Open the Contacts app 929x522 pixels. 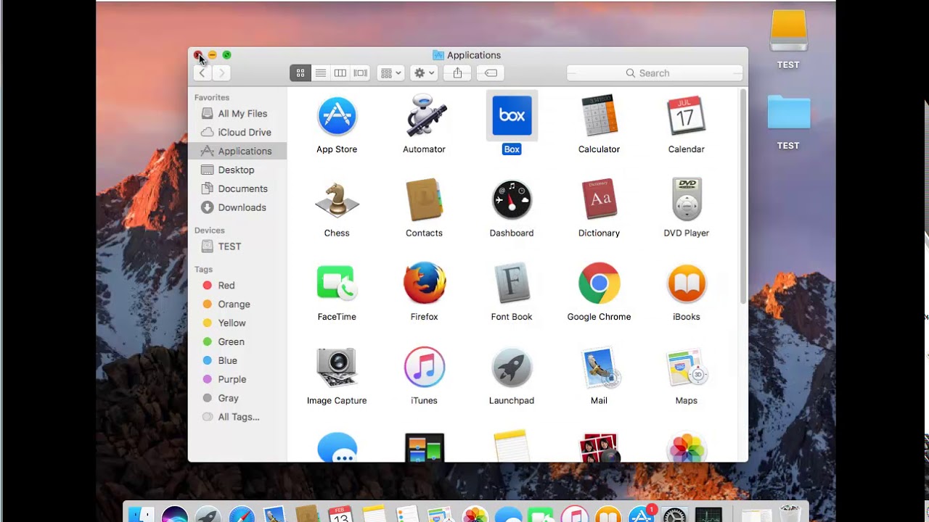tap(424, 199)
